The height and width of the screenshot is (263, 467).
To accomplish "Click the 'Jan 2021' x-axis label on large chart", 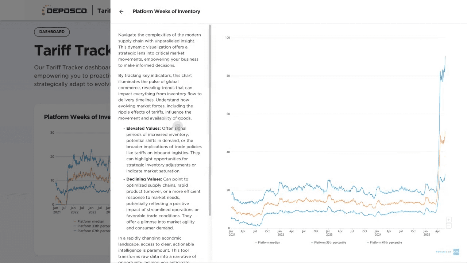I will click(232, 233).
